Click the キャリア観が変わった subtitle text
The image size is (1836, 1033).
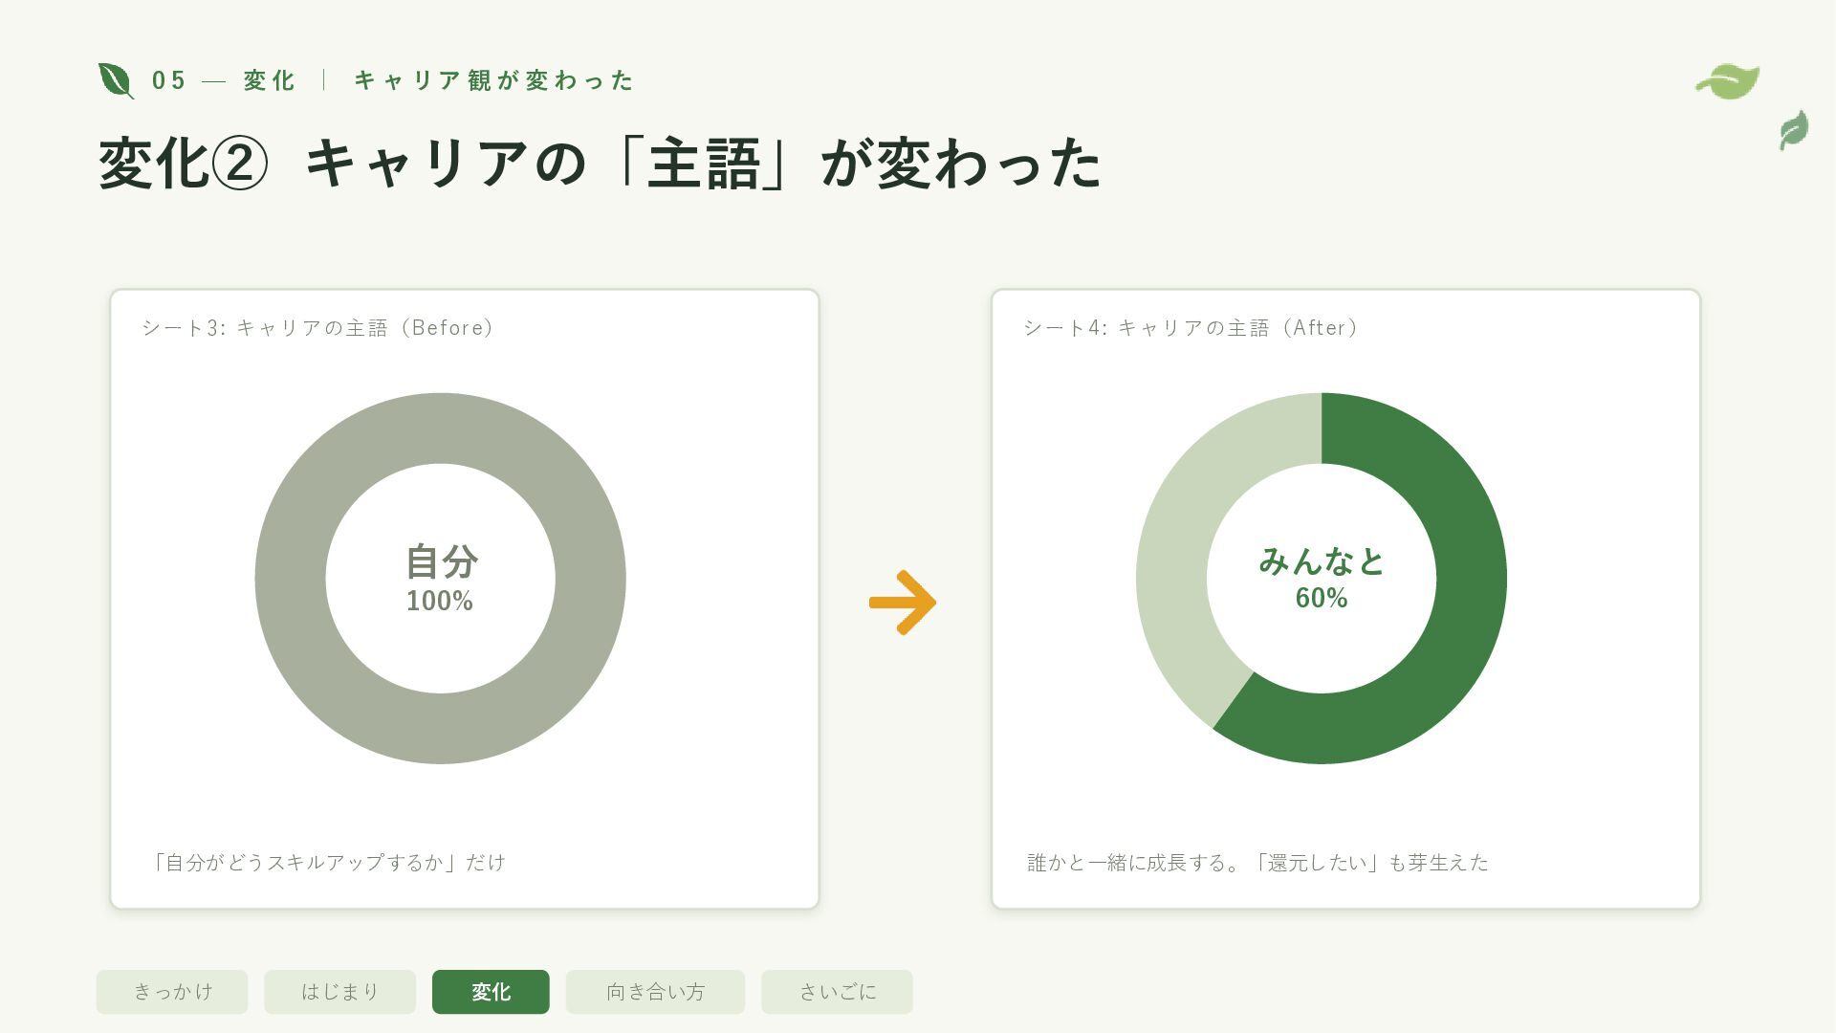[493, 80]
